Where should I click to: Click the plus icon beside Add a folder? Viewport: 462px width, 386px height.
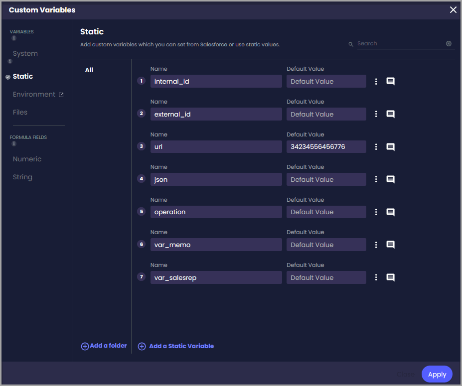pyautogui.click(x=85, y=346)
